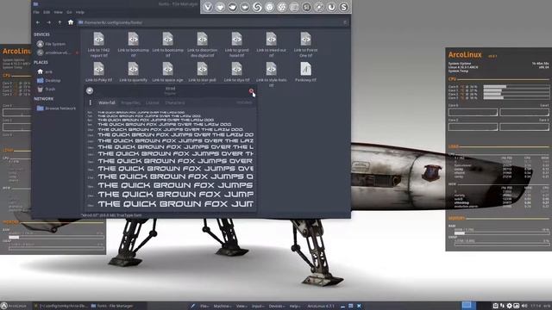Open VirtualBox Devices menu at bottom

point(276,307)
